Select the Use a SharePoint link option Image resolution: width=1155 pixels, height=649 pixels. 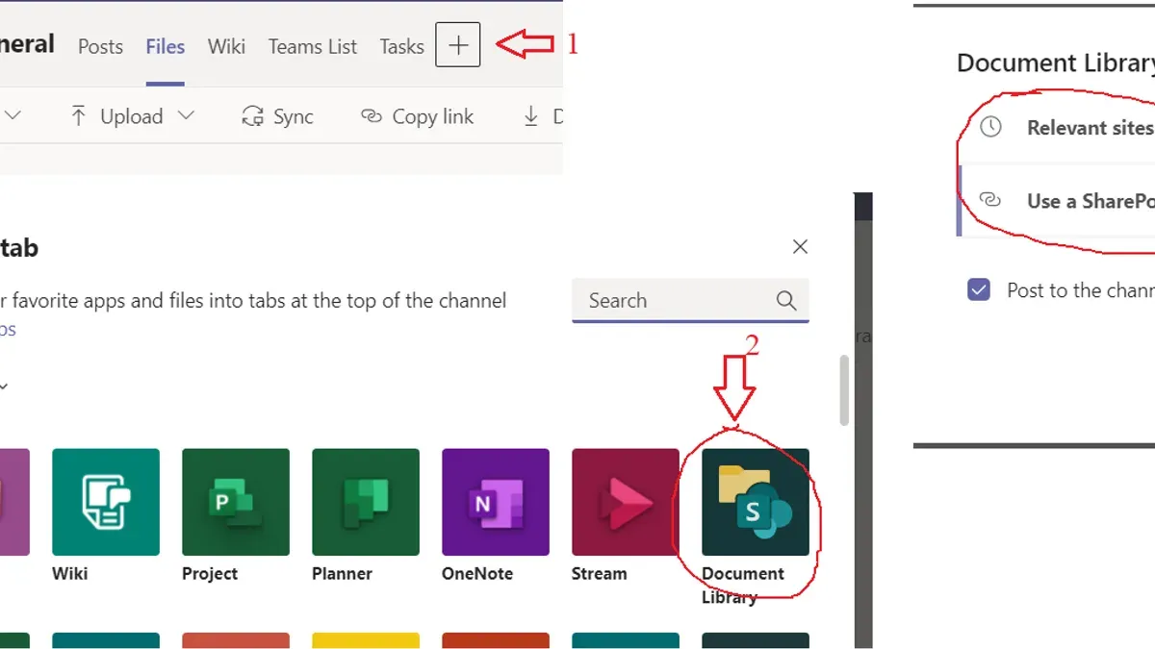1058,200
